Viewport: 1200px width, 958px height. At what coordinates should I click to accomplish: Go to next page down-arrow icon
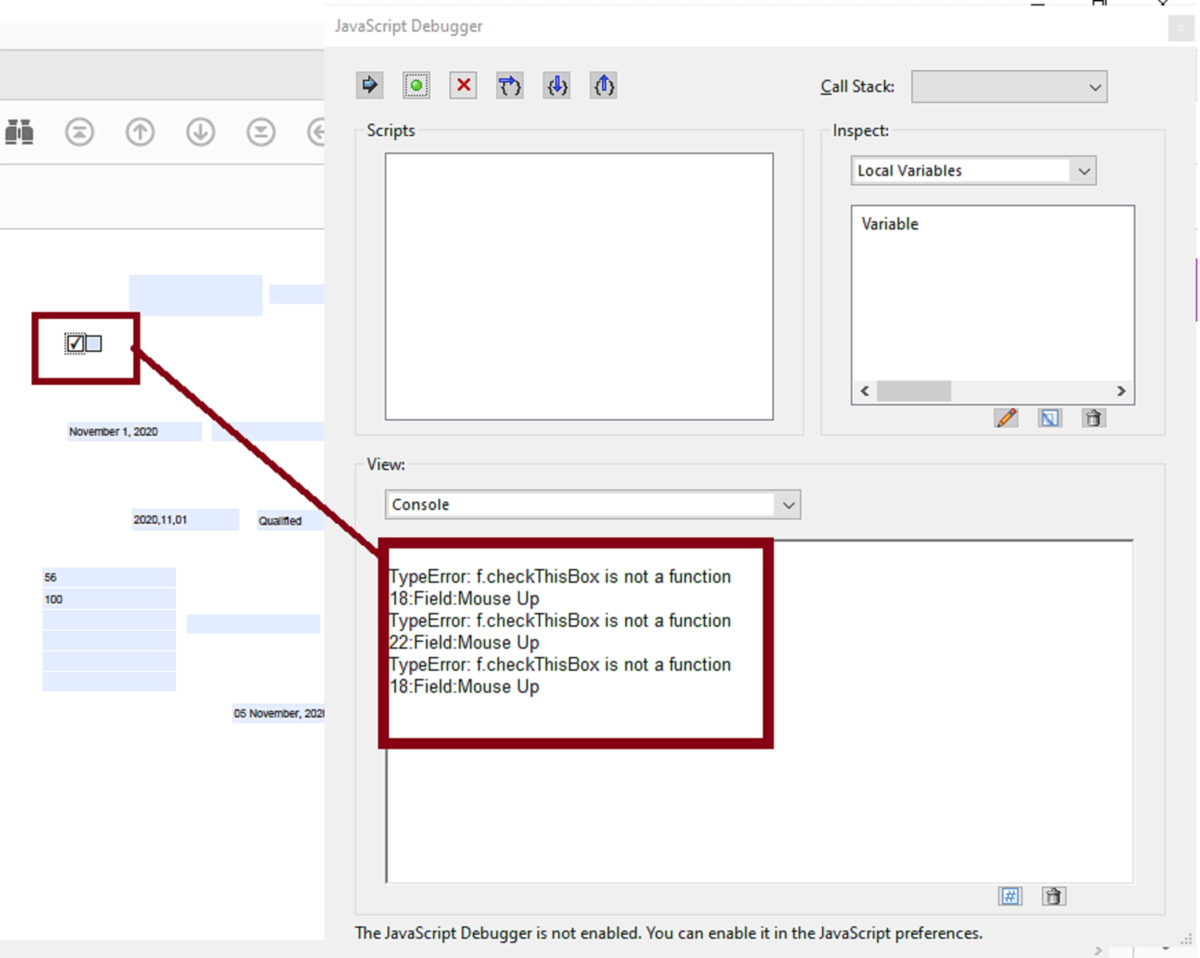click(x=200, y=133)
